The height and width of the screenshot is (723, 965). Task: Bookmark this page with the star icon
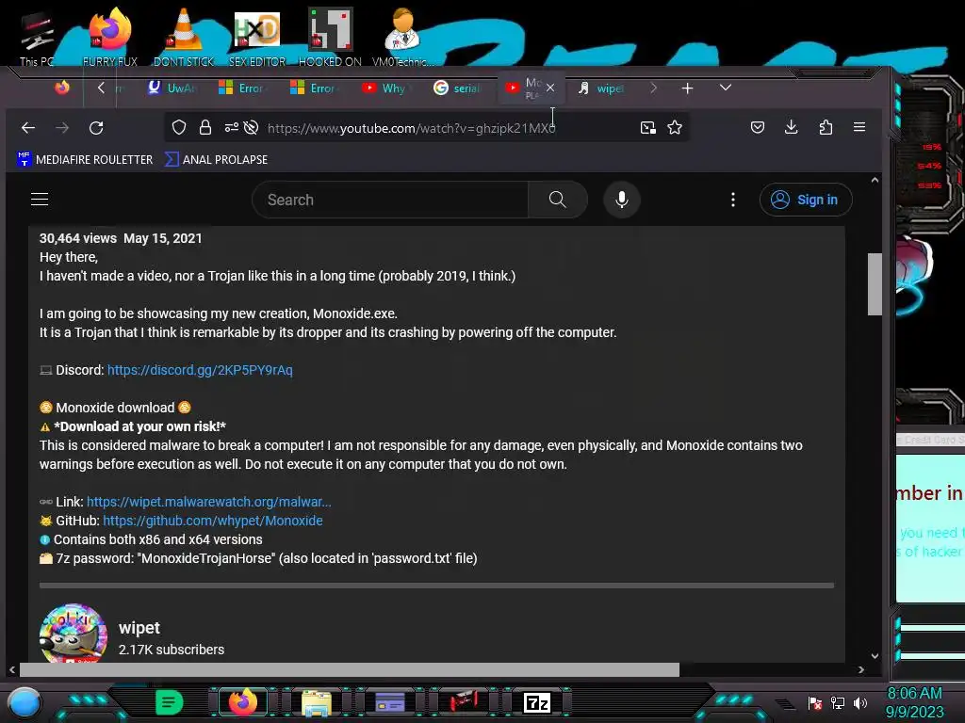point(675,127)
